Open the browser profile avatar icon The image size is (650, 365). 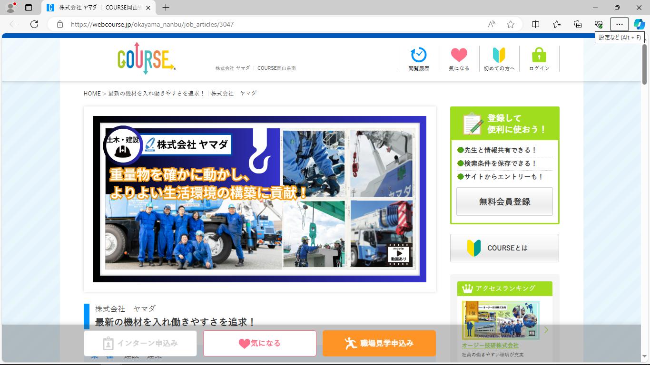point(10,8)
